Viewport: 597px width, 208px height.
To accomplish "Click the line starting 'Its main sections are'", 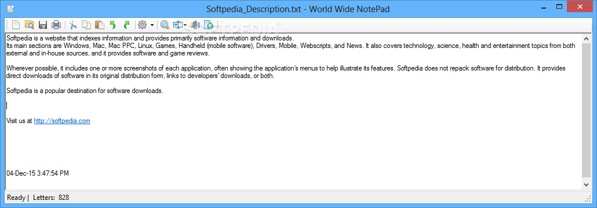I will coord(291,46).
